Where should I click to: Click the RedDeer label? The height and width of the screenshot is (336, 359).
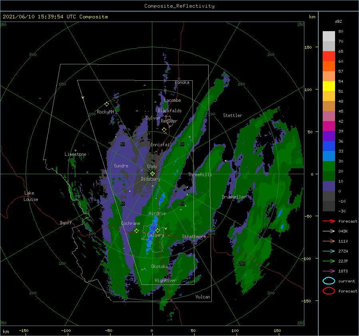point(169,121)
